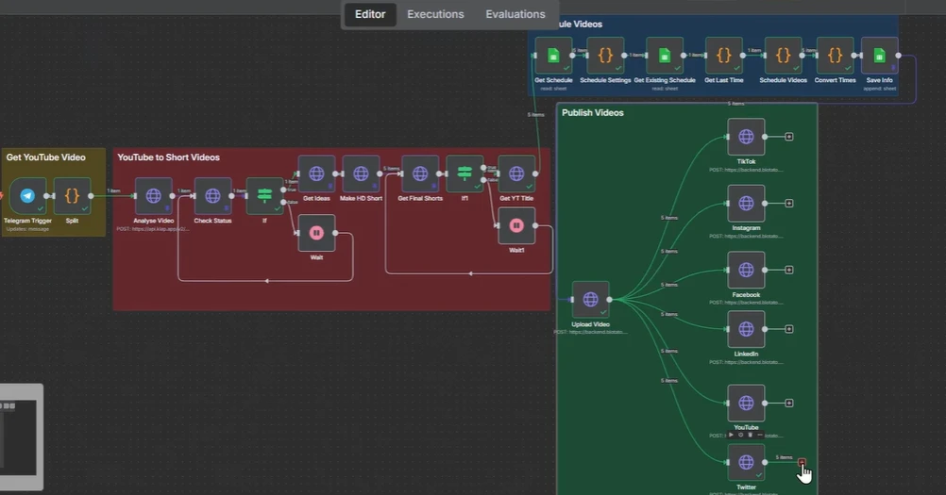
Task: Click the Get Last Time label text
Action: [x=724, y=80]
